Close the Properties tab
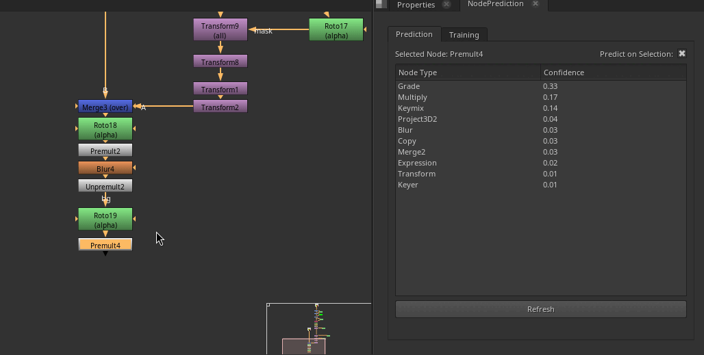 click(447, 5)
